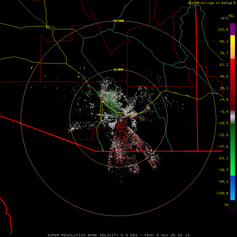
Task: Click the -0.9 velocity scale value
Action: tap(224, 112)
